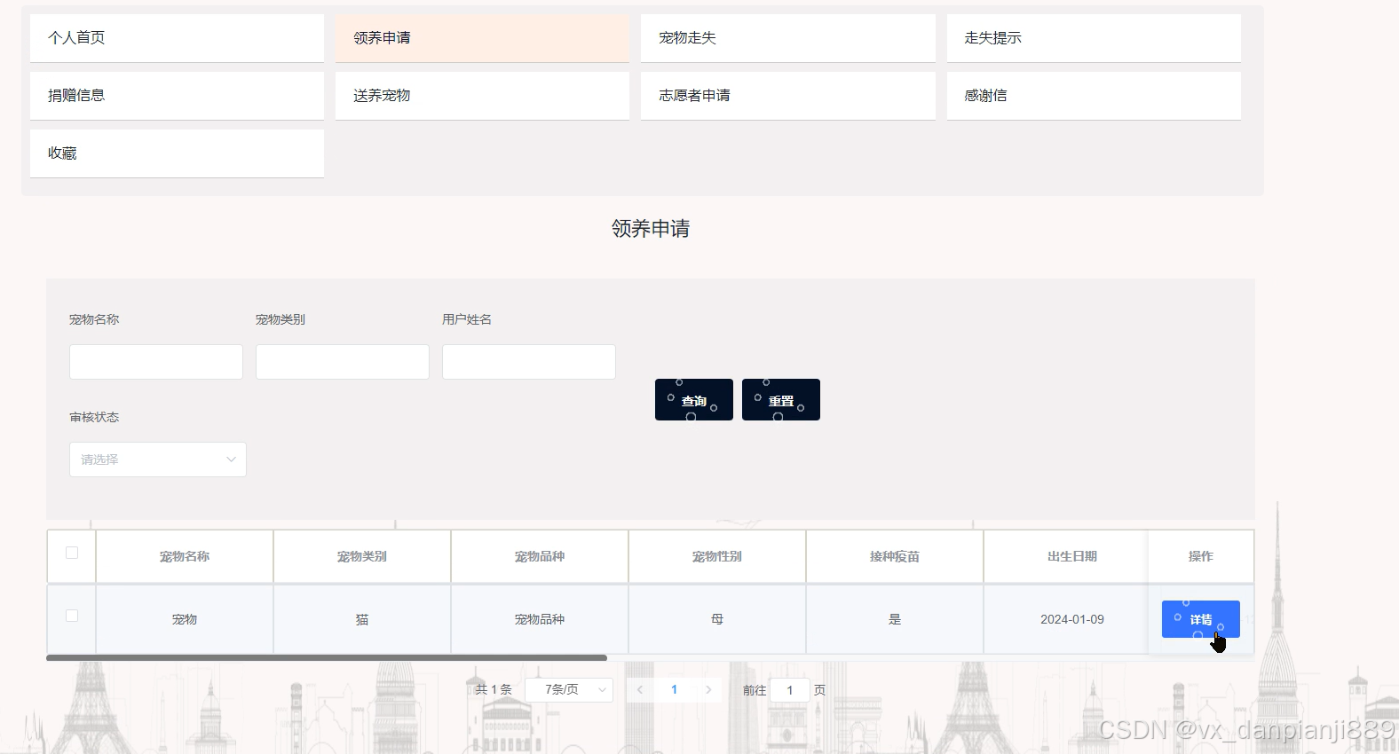Check the checkbox for the 宠物 row
Viewport: 1399px width, 754px height.
pos(72,616)
